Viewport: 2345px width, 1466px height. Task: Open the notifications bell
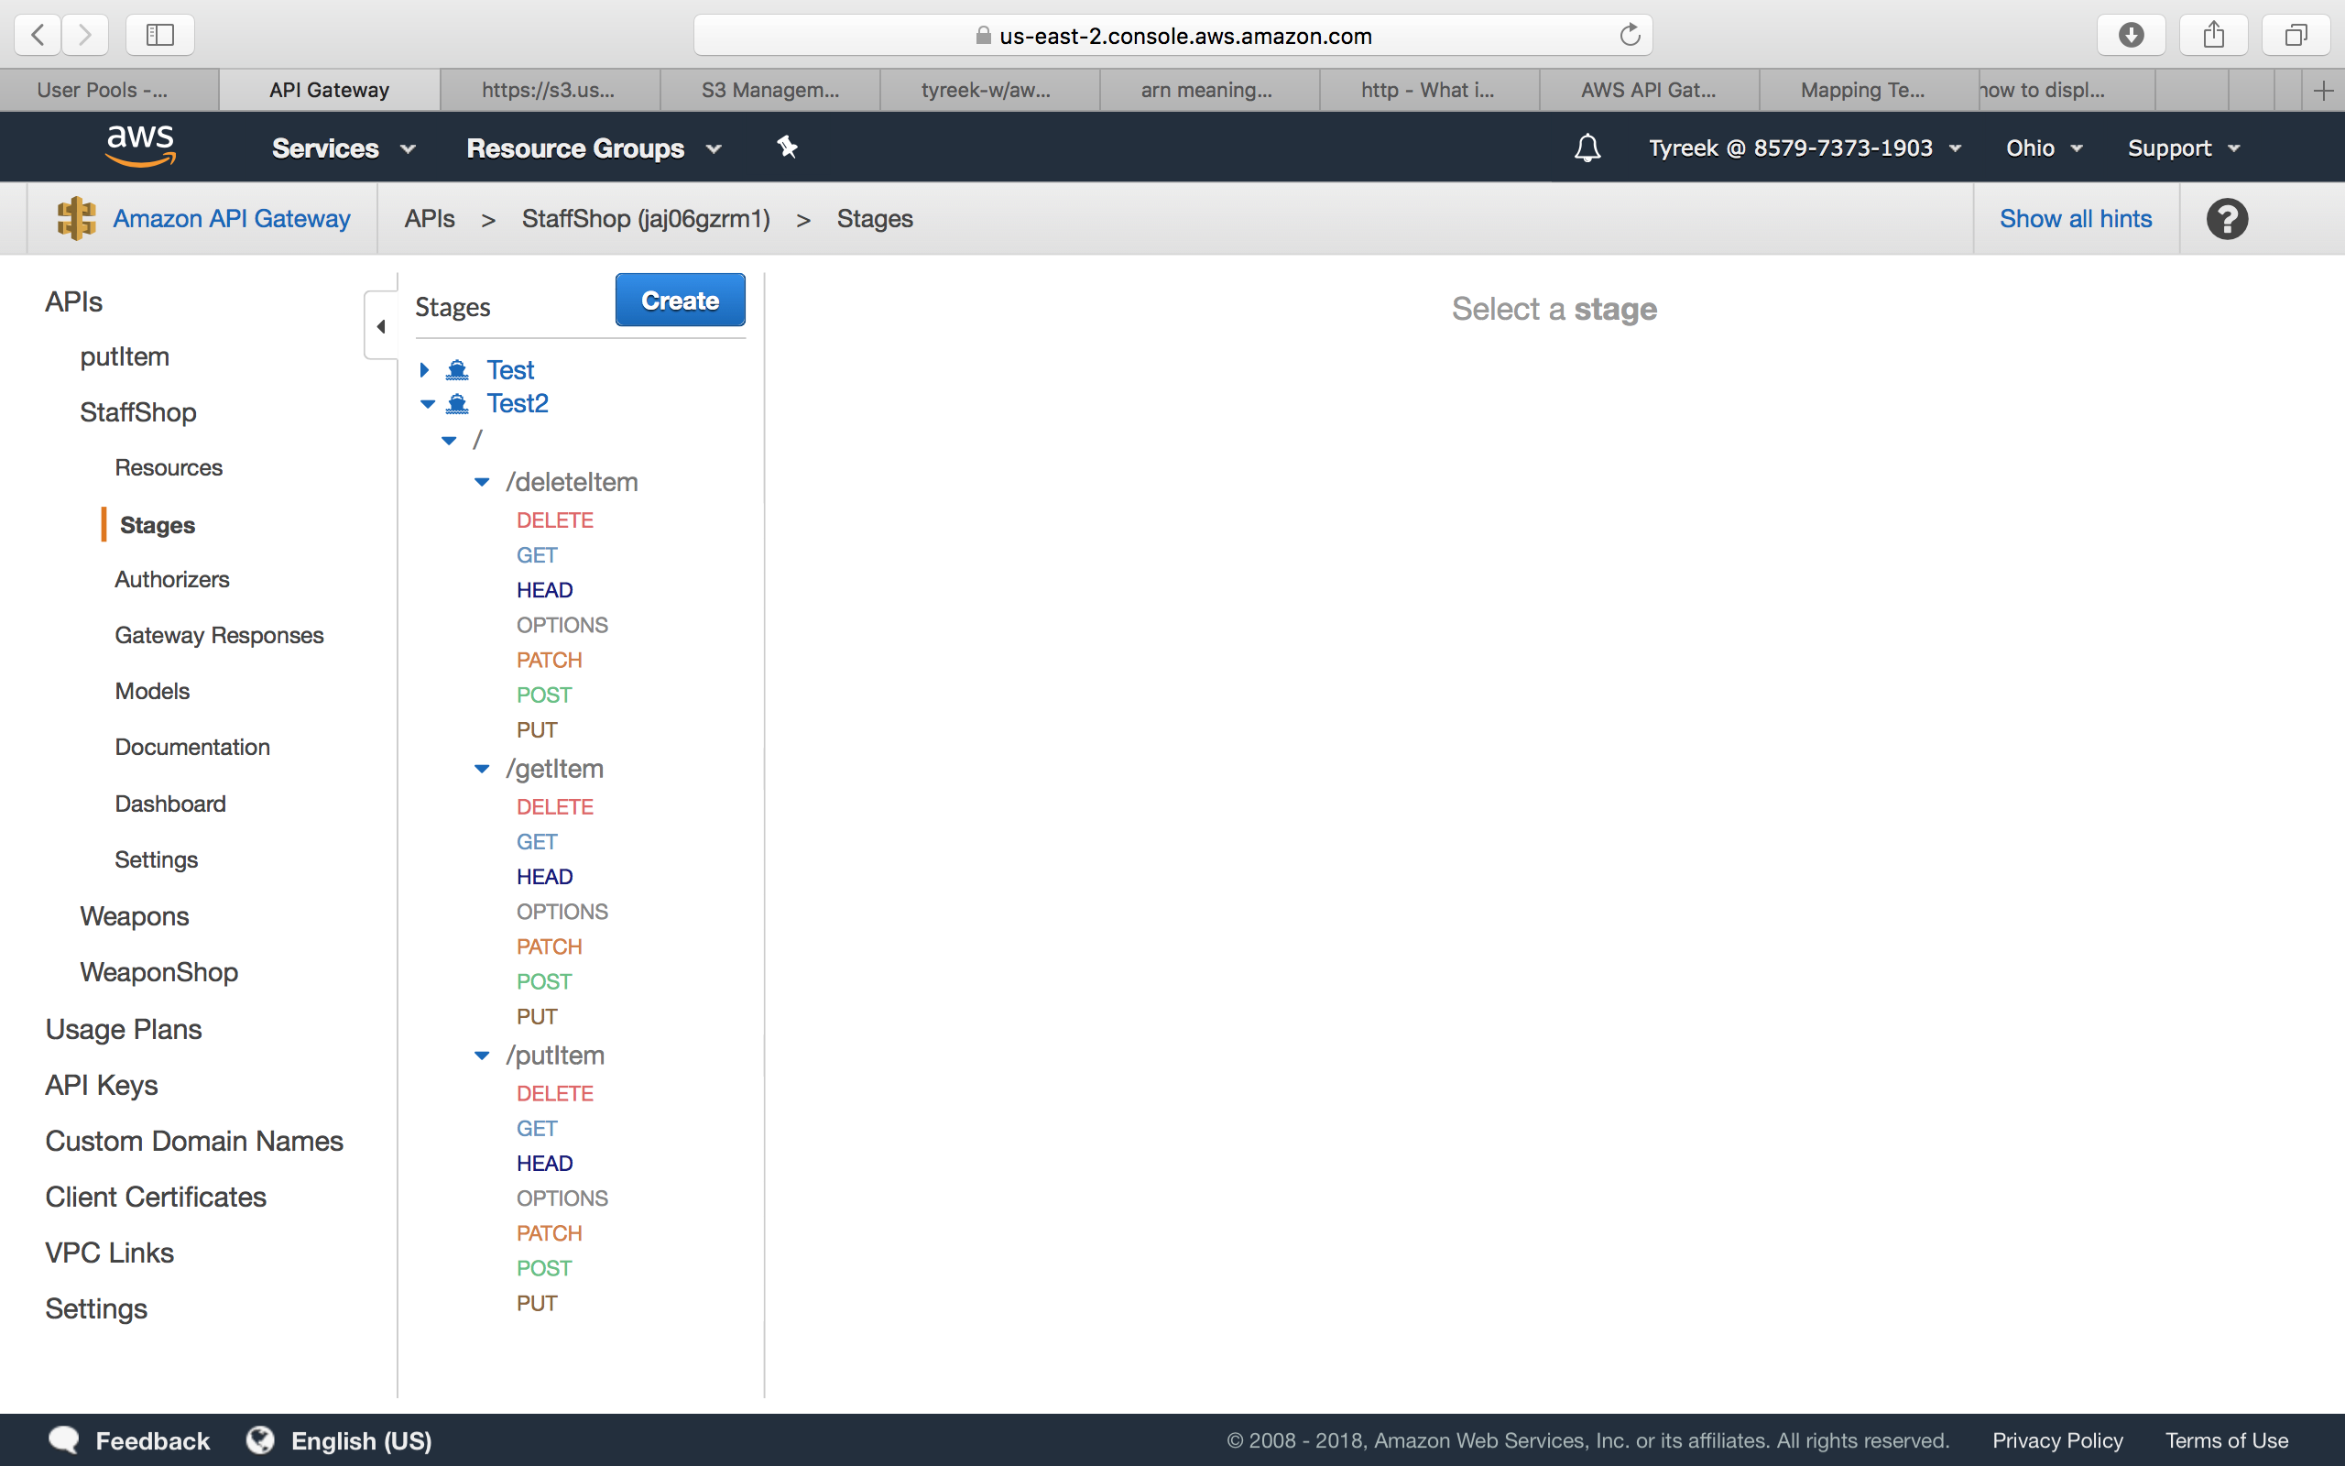(x=1587, y=148)
